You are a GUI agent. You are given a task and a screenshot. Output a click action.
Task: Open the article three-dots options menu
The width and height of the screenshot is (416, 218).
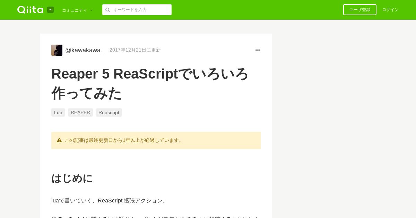pyautogui.click(x=258, y=50)
